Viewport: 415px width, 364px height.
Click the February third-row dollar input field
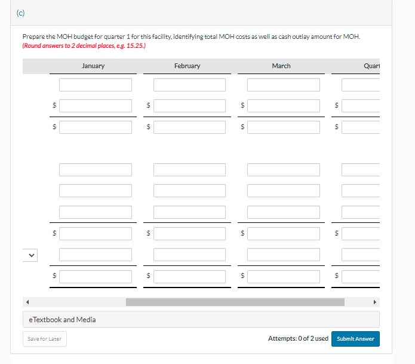click(189, 127)
